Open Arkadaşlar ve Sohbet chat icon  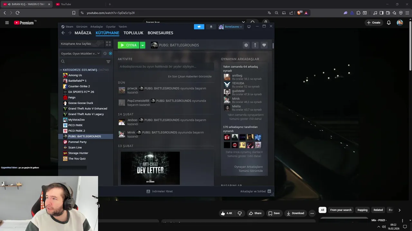point(269,191)
